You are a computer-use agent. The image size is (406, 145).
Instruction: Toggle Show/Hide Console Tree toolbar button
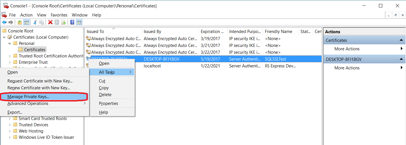(x=26, y=22)
